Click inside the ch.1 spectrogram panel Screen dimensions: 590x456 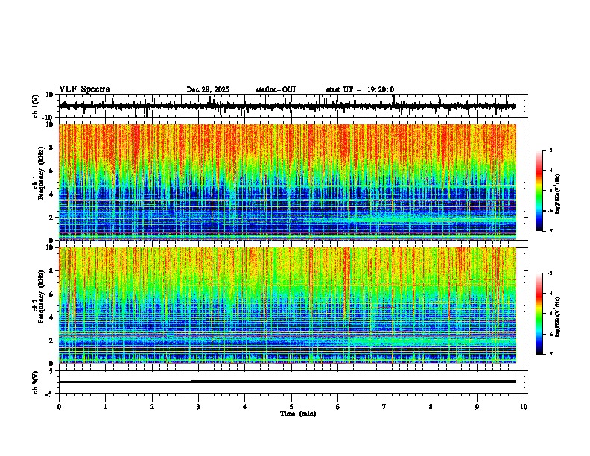[x=287, y=182]
